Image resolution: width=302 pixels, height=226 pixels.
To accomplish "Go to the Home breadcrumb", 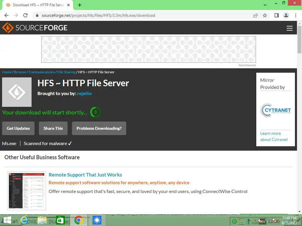I will point(7,72).
